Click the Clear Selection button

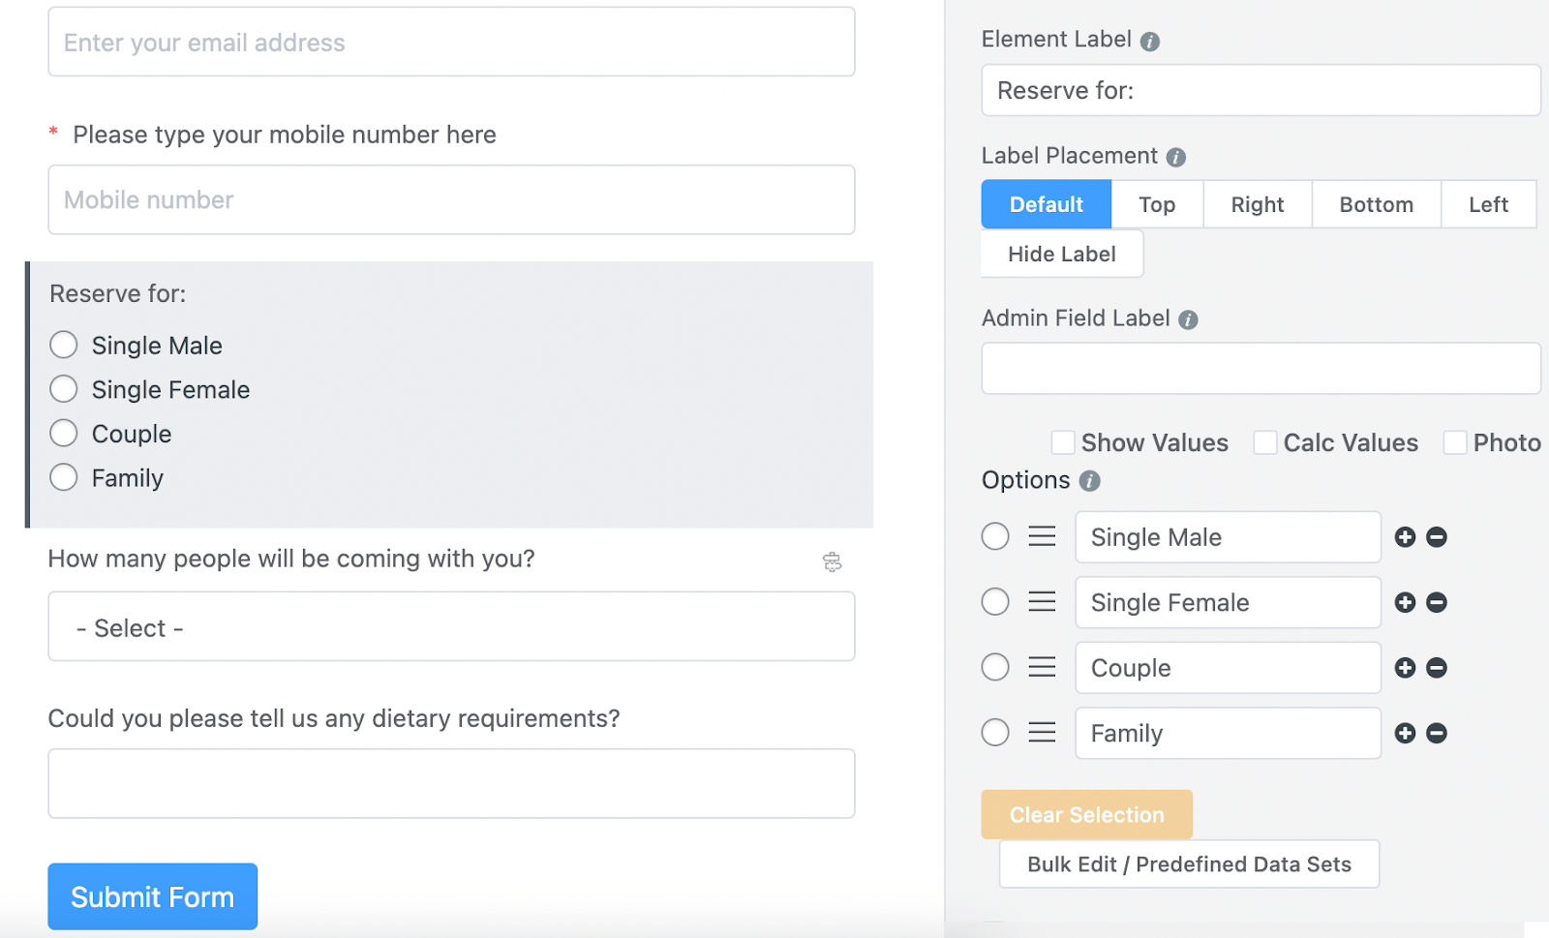point(1086,814)
